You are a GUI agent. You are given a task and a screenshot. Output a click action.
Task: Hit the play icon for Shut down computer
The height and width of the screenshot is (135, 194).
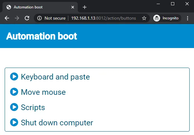[14, 123]
